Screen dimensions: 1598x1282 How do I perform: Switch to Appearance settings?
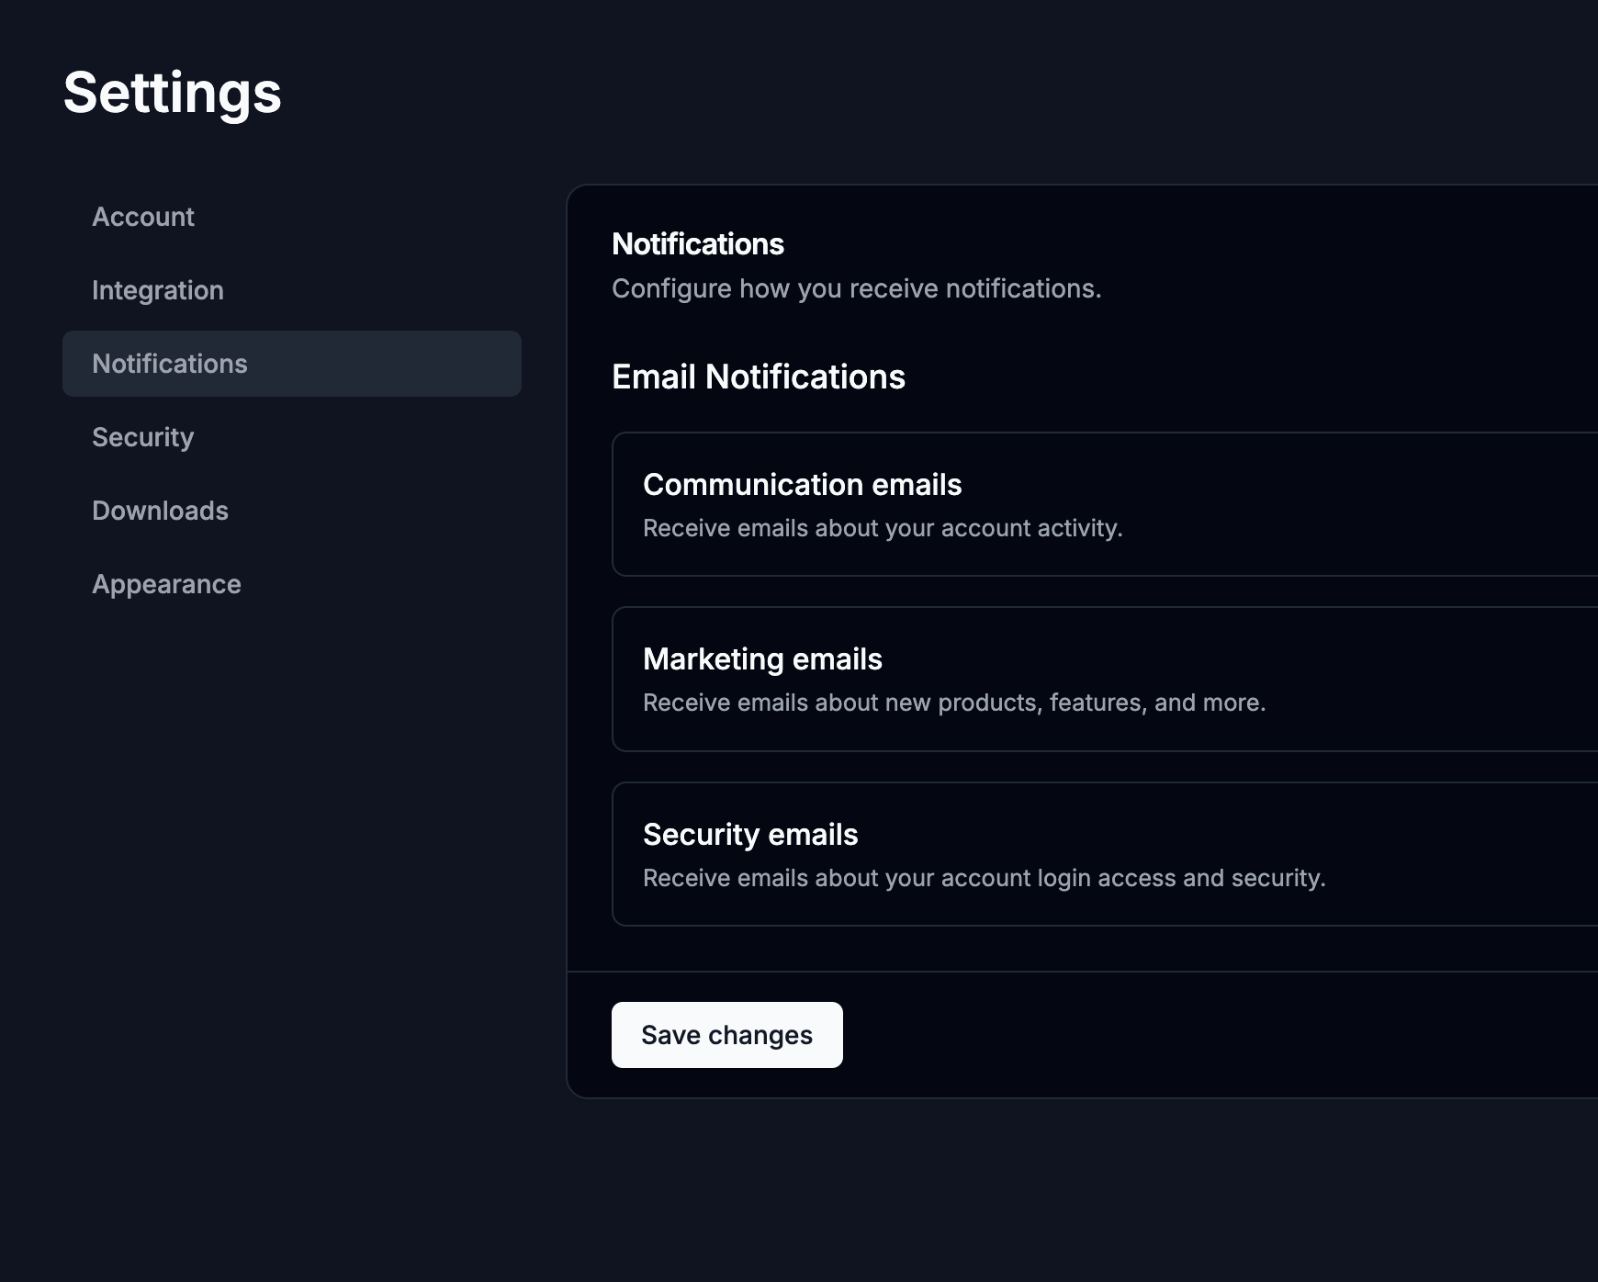tap(167, 584)
